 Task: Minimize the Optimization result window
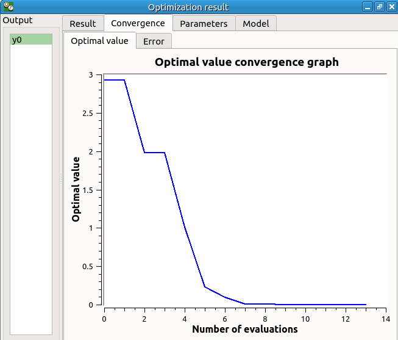[x=368, y=7]
